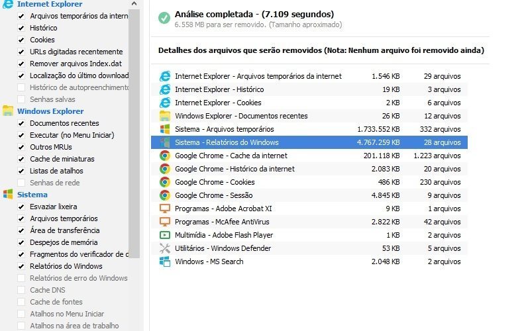
Task: Click the green analysis completed checkmark icon
Action: [164, 18]
